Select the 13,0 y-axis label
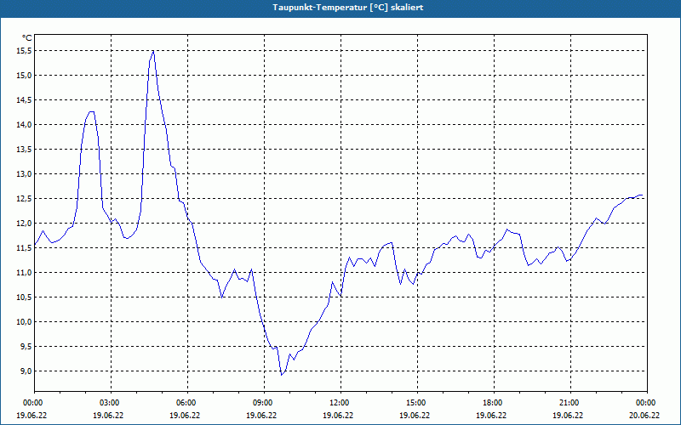 tap(25, 174)
